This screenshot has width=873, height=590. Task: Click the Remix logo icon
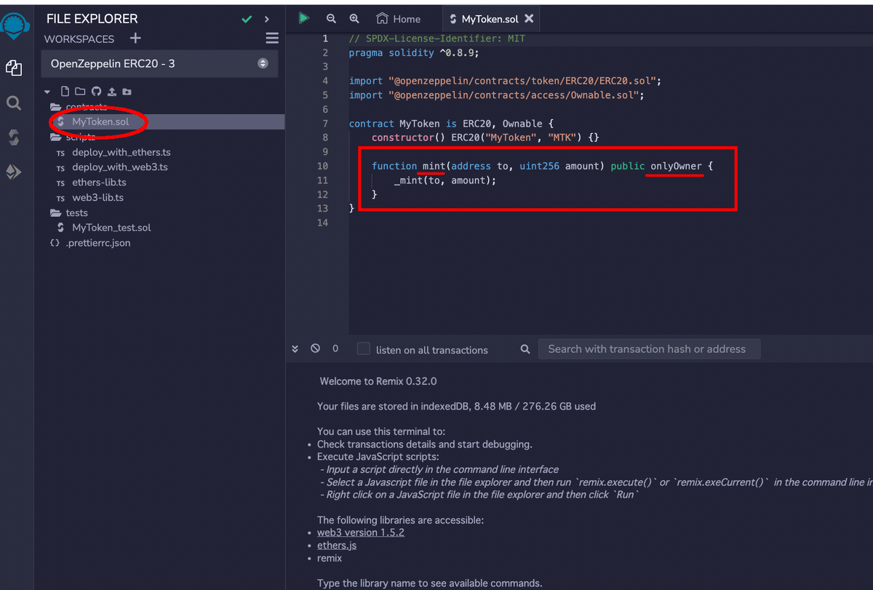click(15, 26)
